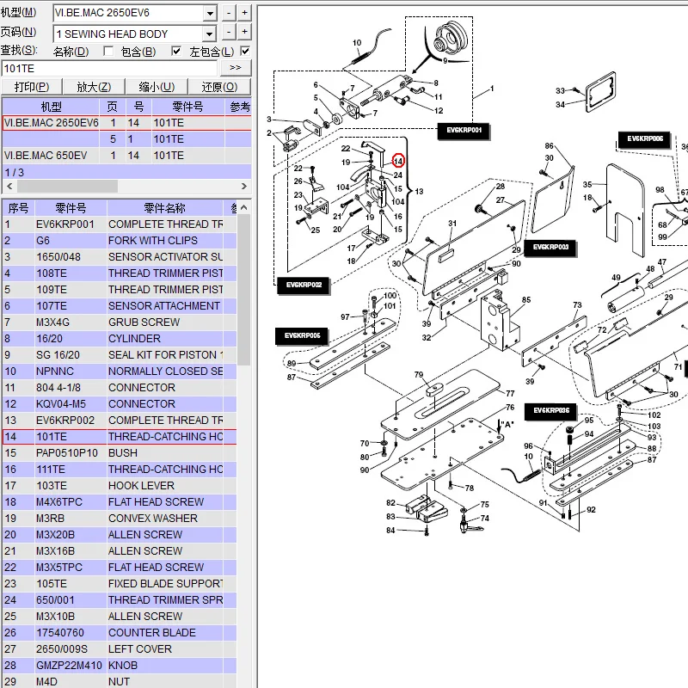The height and width of the screenshot is (688, 688).
Task: Select the HOOK LEVER row
Action: click(x=120, y=486)
